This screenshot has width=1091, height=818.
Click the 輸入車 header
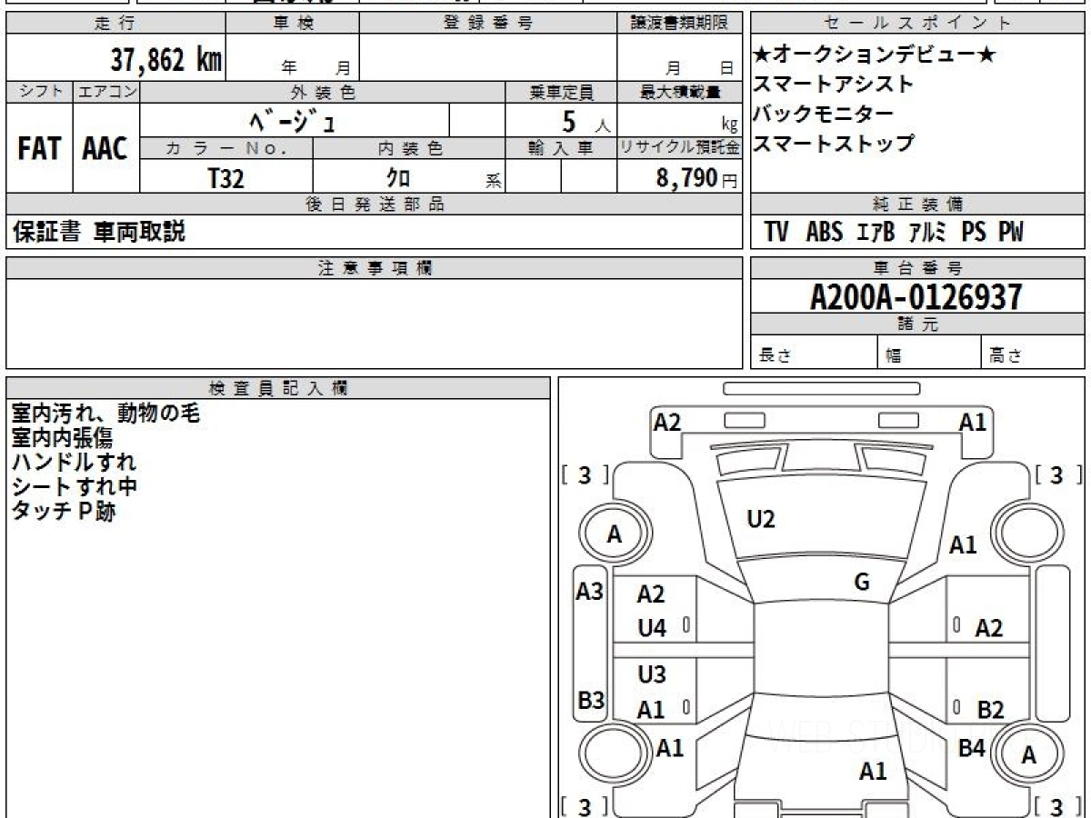561,148
